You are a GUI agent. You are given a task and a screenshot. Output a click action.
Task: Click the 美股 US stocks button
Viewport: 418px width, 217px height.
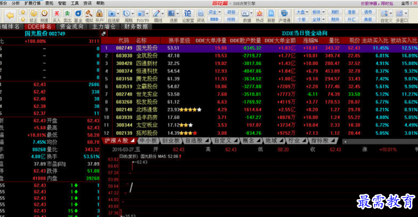[368, 19]
